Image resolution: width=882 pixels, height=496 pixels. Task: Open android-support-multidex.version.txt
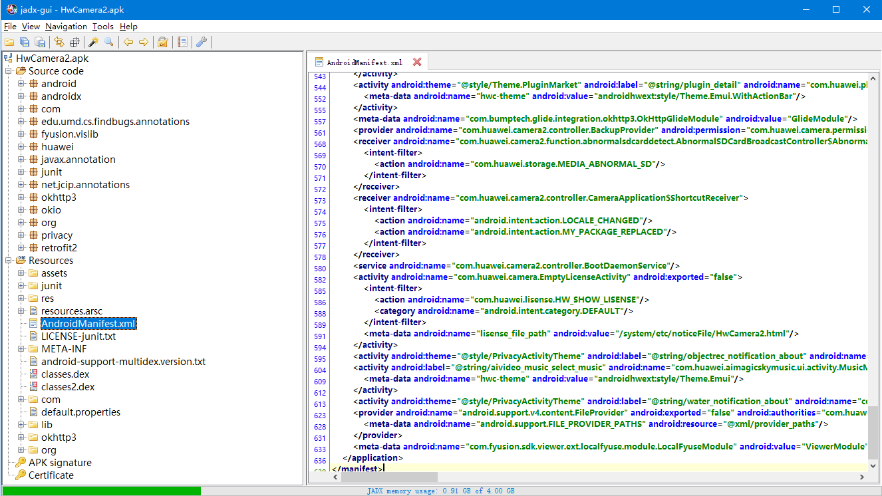[123, 362]
